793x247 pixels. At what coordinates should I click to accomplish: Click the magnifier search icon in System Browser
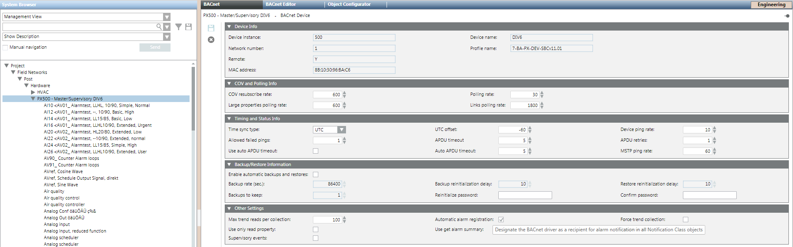pos(159,27)
